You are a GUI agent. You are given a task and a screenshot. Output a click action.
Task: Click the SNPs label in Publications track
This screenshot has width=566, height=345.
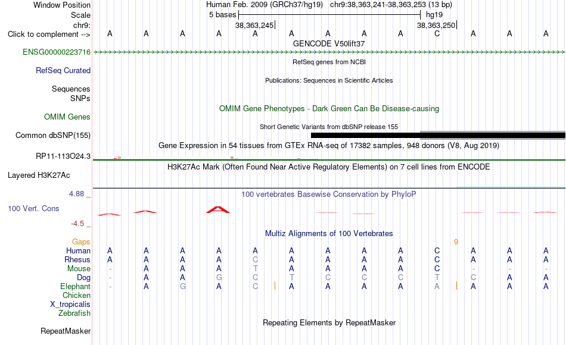[x=80, y=98]
